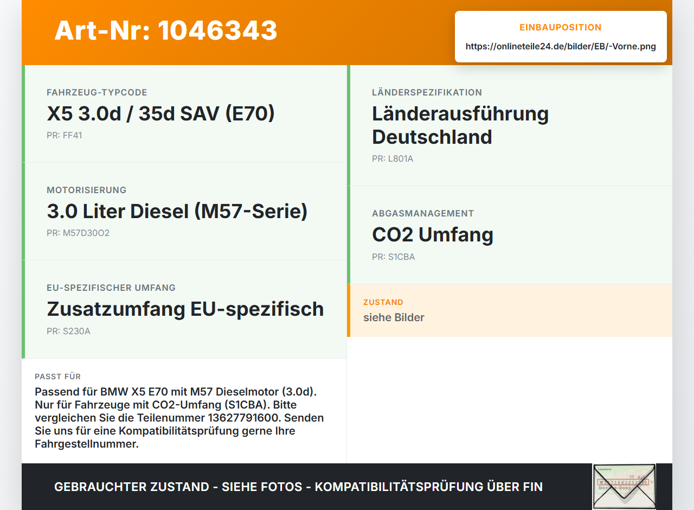
Task: Open the onlineteile24.de Vorne.png image link
Action: click(561, 47)
